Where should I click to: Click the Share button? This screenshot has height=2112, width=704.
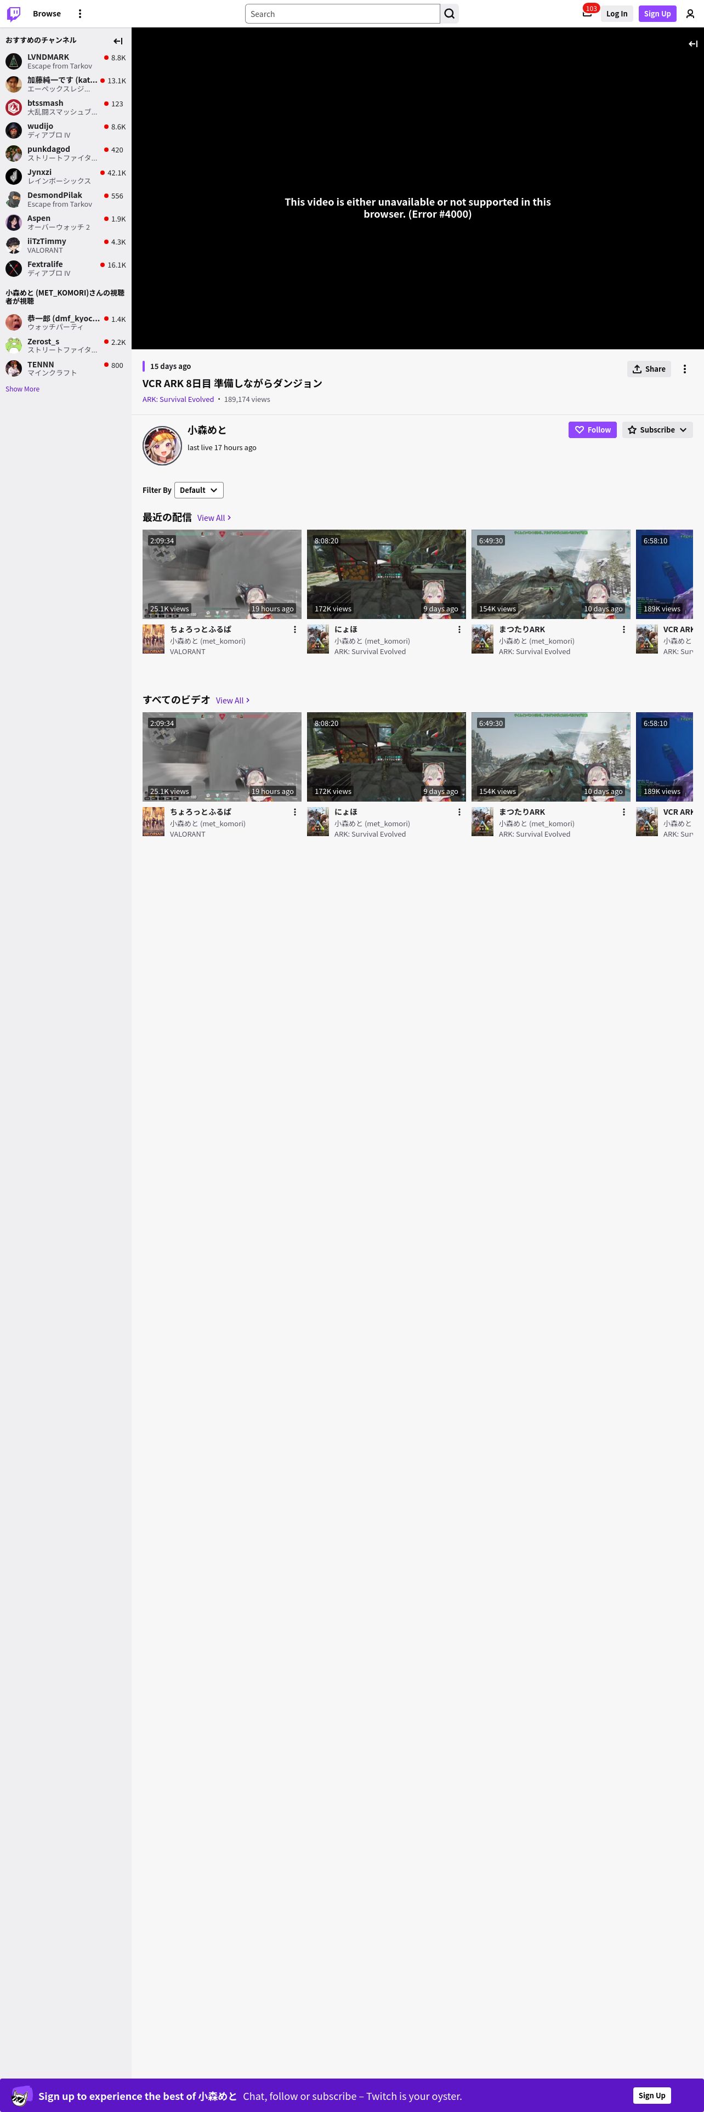point(648,369)
